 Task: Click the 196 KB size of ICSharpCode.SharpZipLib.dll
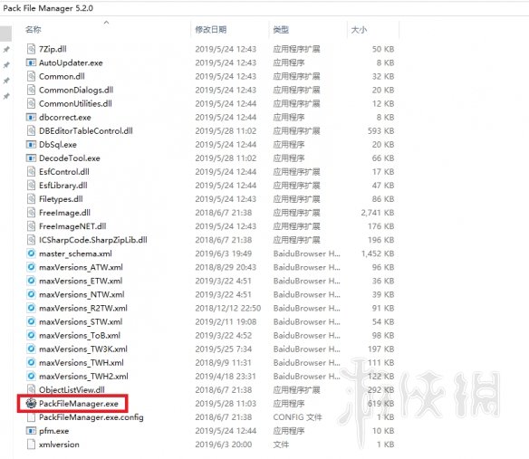click(380, 240)
